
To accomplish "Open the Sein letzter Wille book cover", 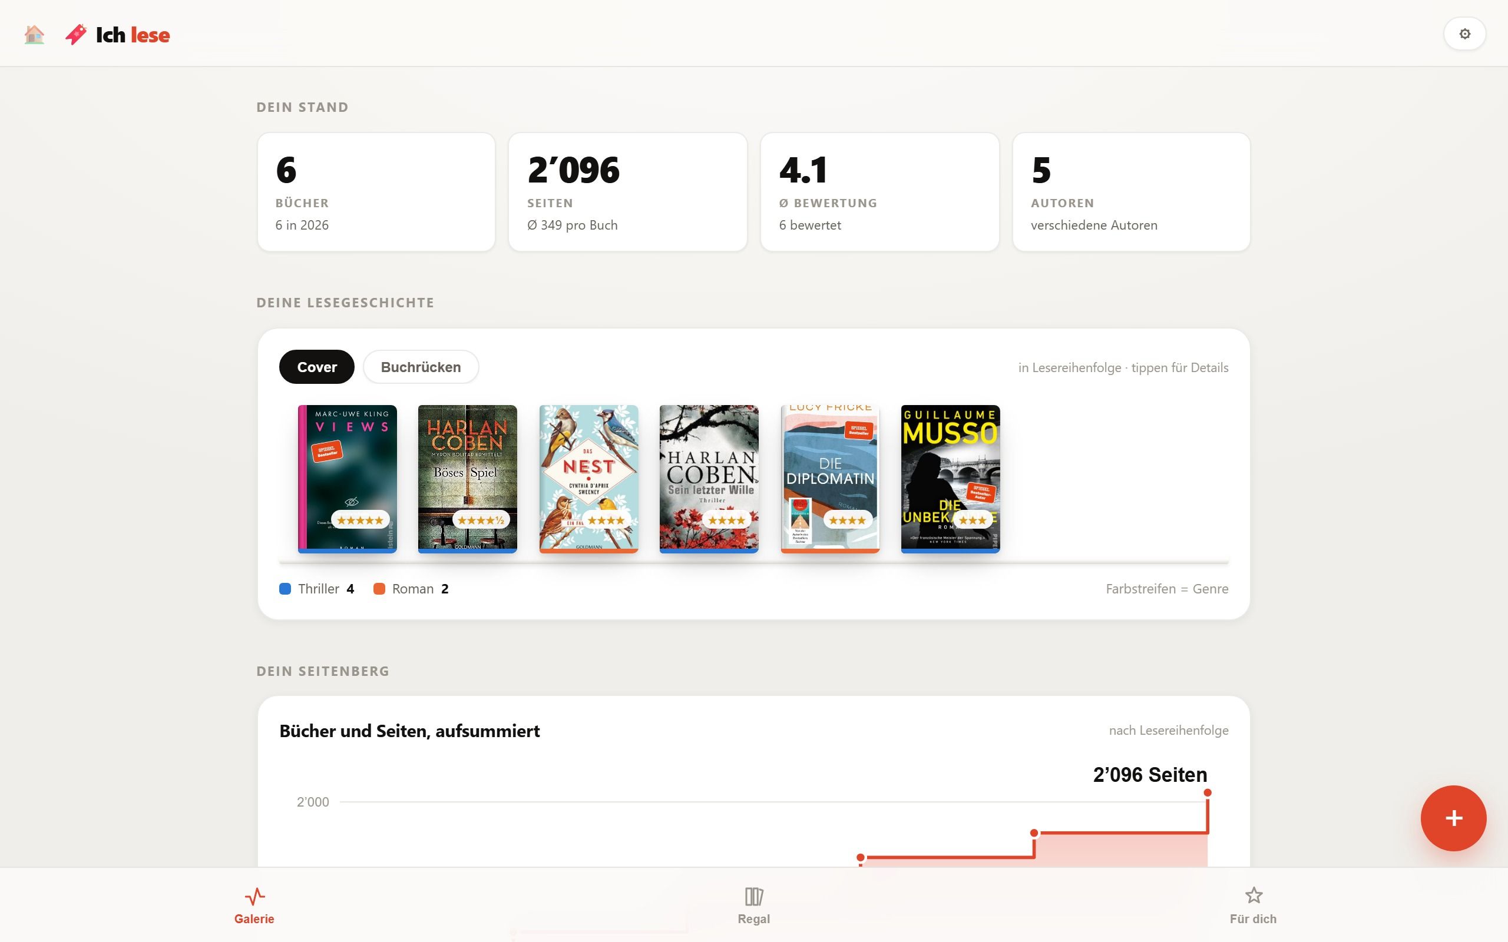I will click(x=709, y=479).
